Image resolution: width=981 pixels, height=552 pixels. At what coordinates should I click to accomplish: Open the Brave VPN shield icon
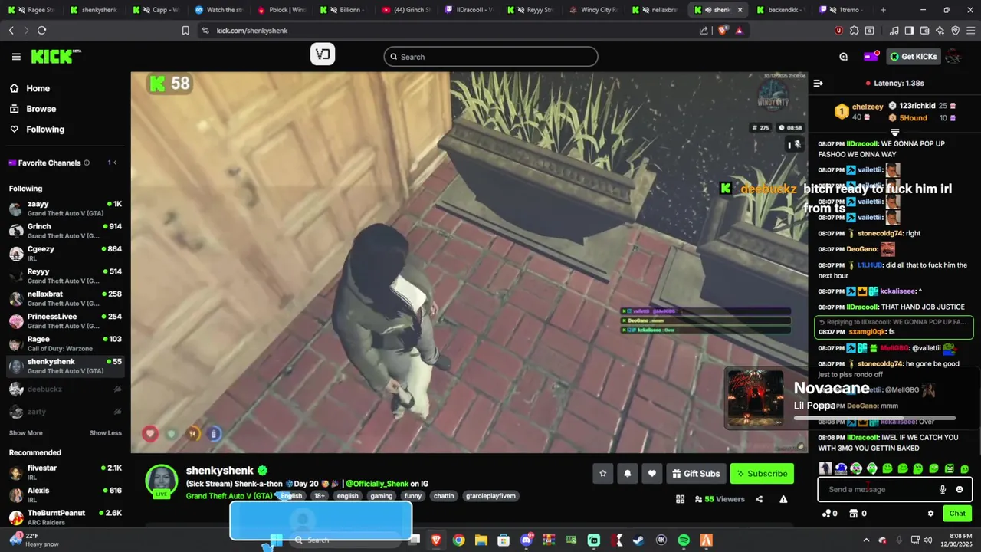955,30
